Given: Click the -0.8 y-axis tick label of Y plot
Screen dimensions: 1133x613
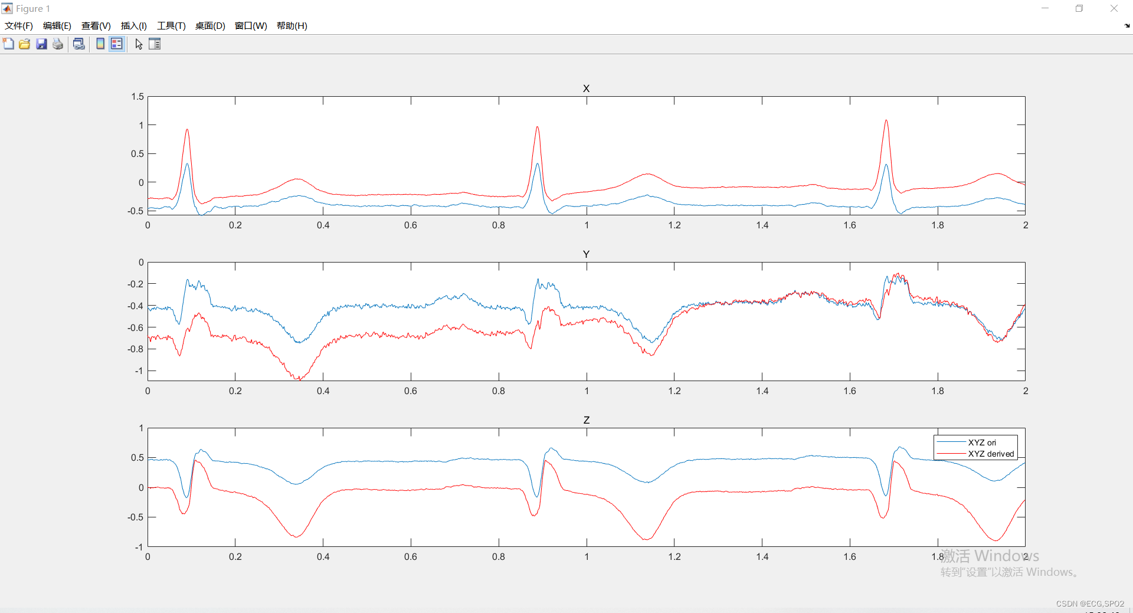Looking at the screenshot, I should tap(136, 349).
